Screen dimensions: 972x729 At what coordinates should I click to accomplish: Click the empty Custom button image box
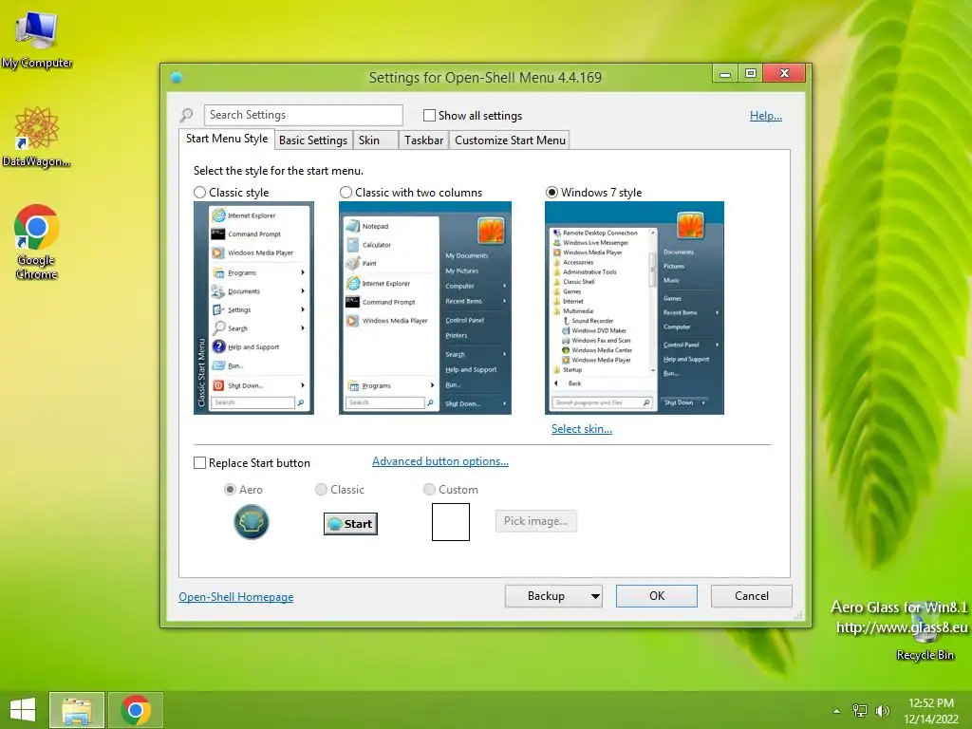[x=451, y=522]
